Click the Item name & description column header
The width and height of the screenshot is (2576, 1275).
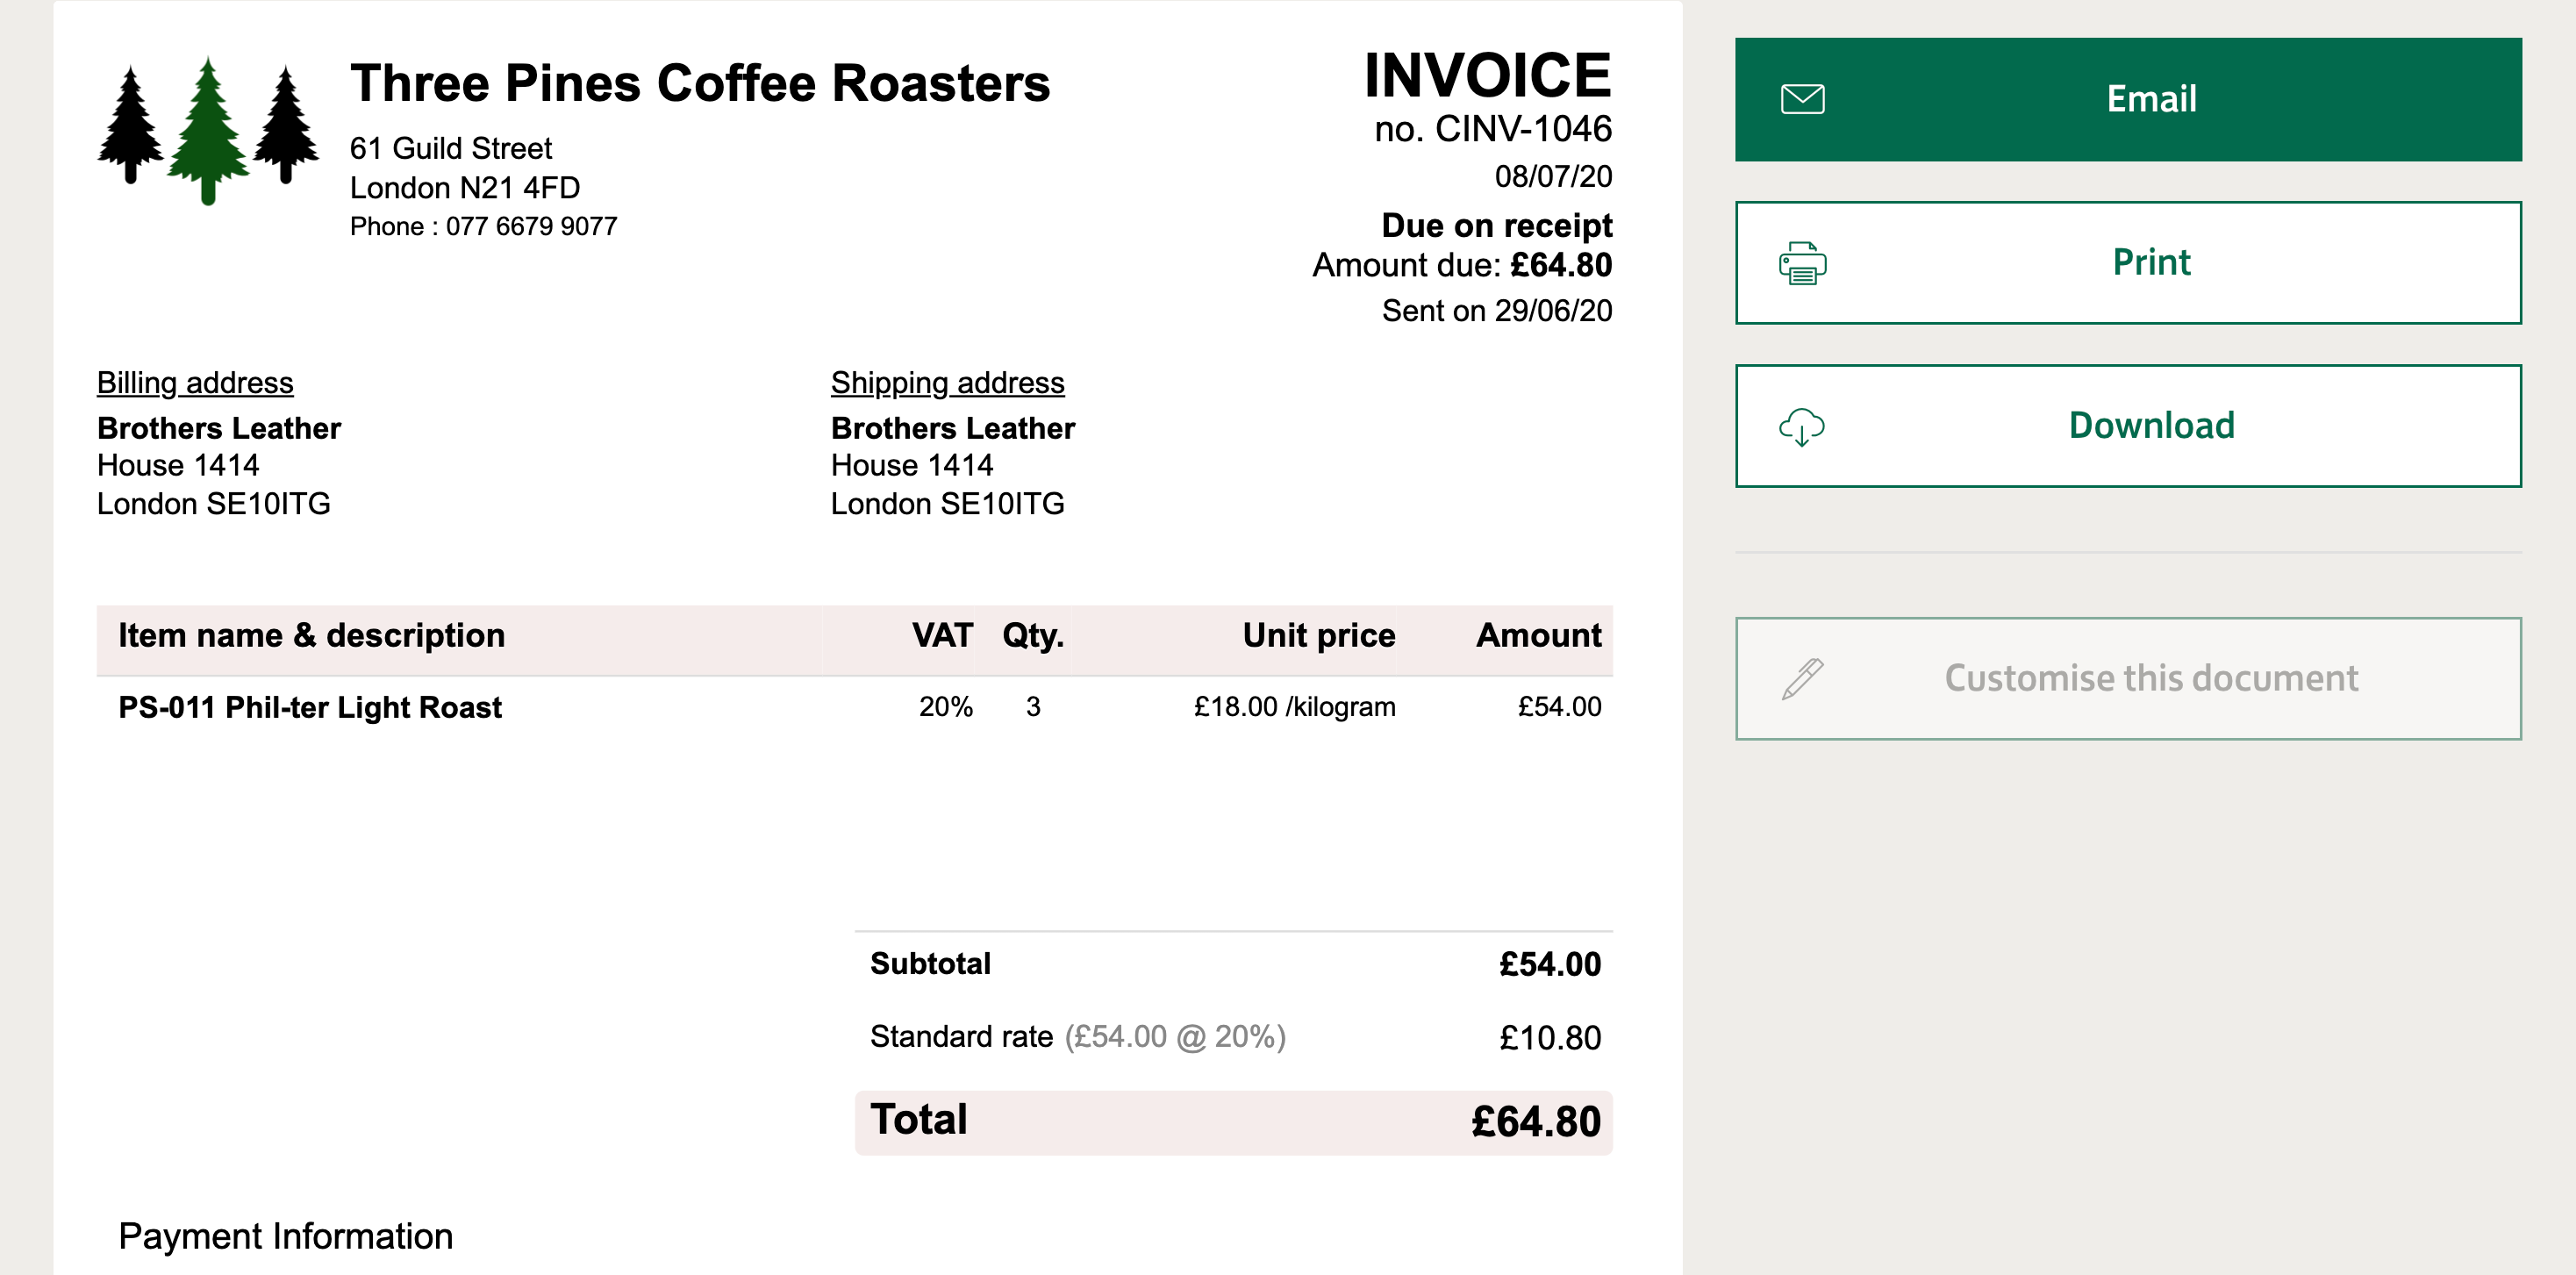(311, 636)
